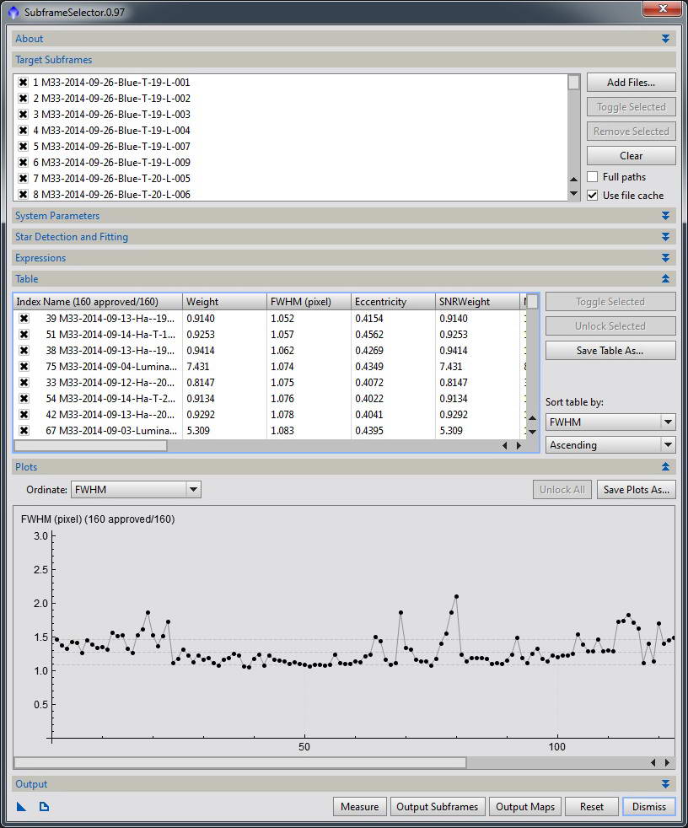Sort by the Eccentricity column header

(x=393, y=302)
